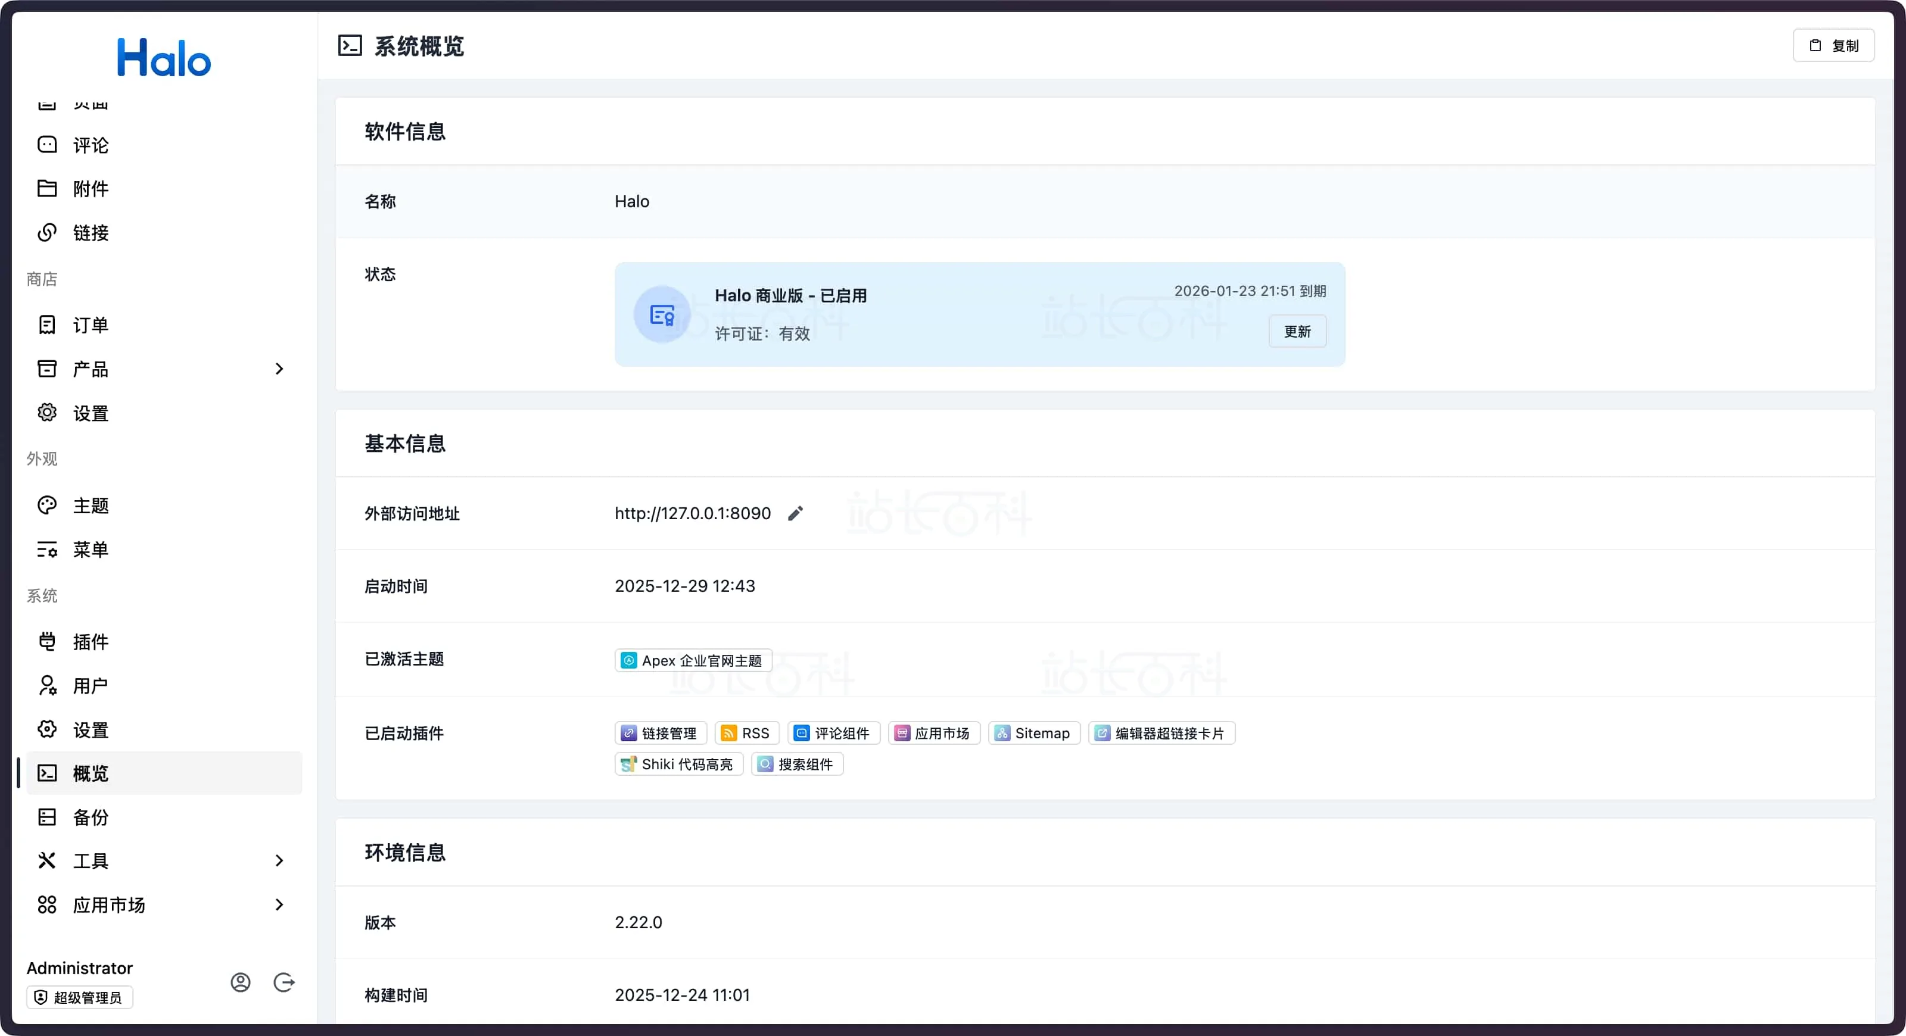Open the 插件 (plugins) sidebar icon
This screenshot has width=1906, height=1036.
(46, 642)
